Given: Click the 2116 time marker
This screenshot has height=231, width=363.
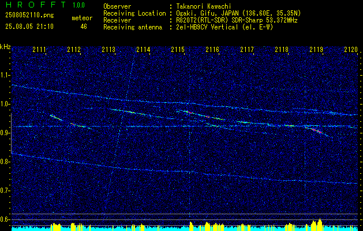Looking at the screenshot, I should [212, 49].
